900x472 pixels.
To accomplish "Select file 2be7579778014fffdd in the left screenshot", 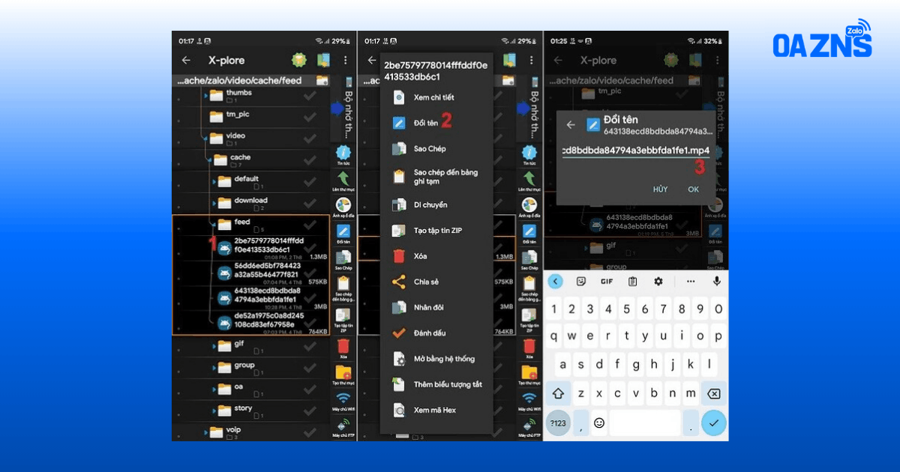I will pyautogui.click(x=251, y=247).
